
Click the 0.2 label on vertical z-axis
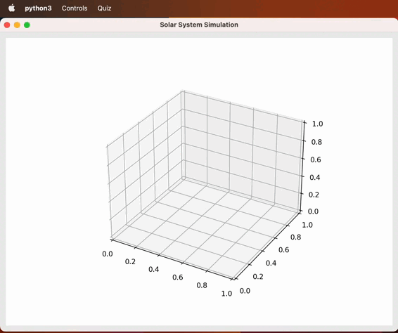point(314,195)
